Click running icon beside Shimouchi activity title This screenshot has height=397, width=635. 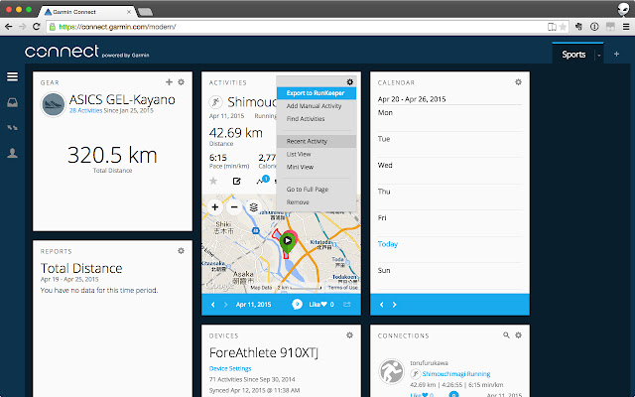[x=216, y=102]
